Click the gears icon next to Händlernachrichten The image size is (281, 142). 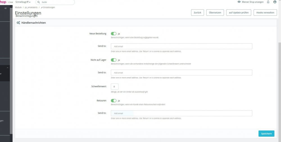(18, 23)
